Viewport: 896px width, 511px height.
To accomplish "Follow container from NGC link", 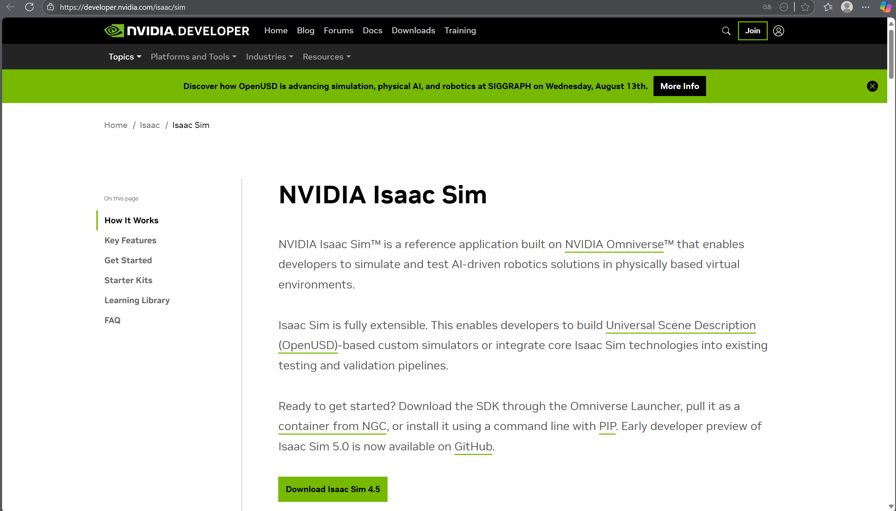I will (x=332, y=427).
